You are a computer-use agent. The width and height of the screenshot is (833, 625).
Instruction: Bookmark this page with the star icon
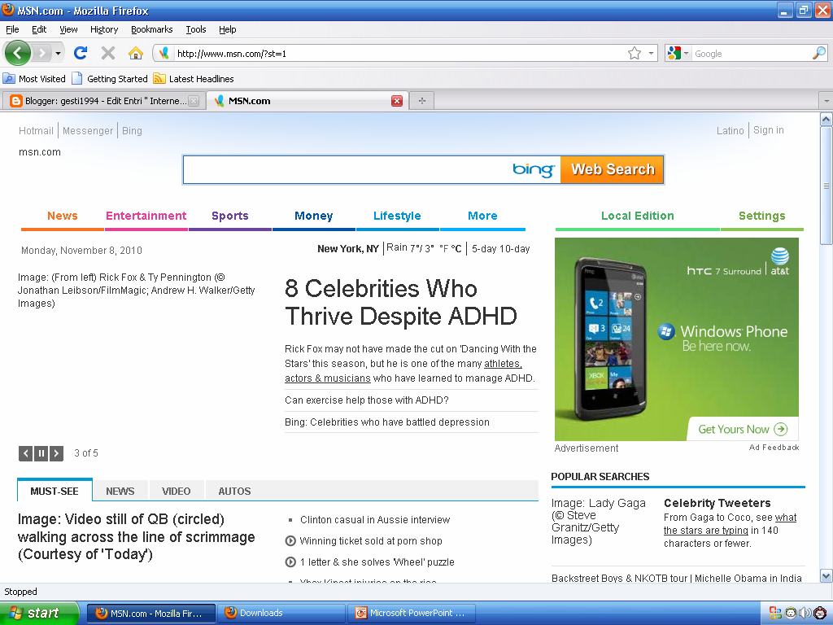coord(635,53)
